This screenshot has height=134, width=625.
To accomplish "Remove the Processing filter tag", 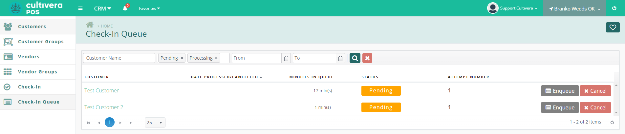I will coord(216,58).
